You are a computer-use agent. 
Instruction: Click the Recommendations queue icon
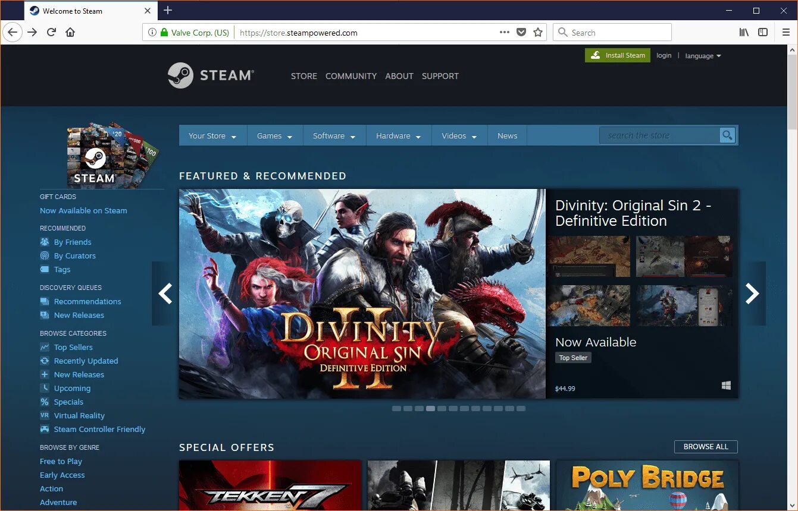[x=45, y=301]
